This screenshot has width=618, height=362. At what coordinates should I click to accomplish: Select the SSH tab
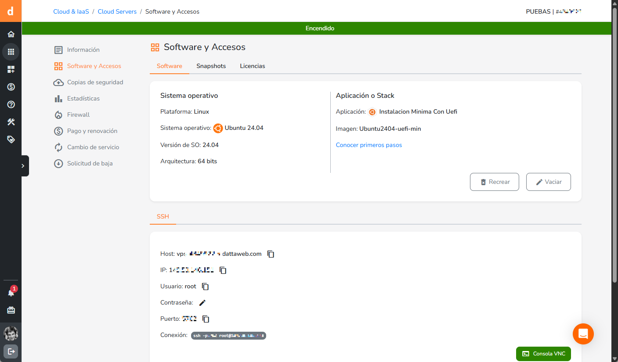click(x=163, y=216)
